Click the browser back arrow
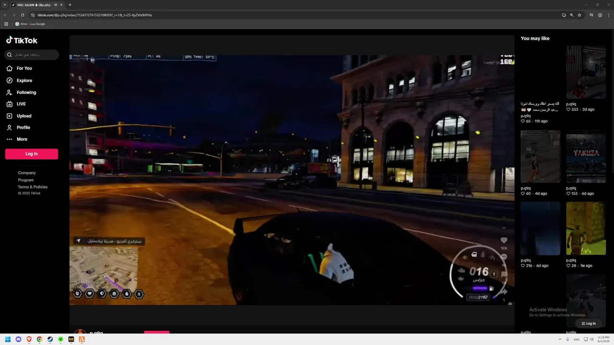This screenshot has height=345, width=614. 5,15
